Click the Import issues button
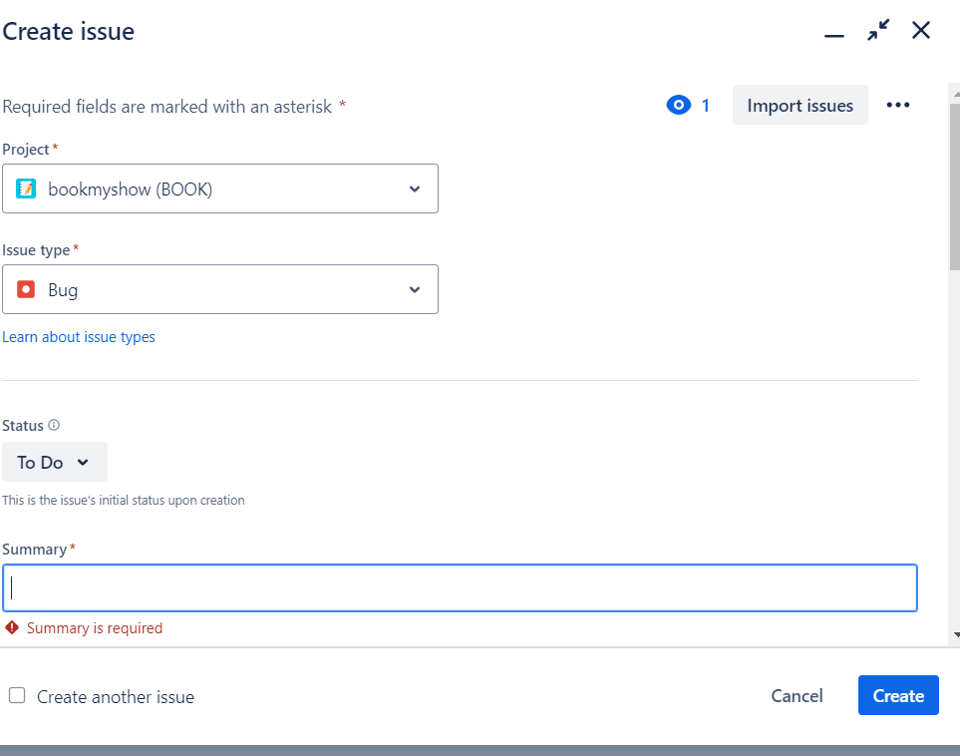 coord(800,105)
